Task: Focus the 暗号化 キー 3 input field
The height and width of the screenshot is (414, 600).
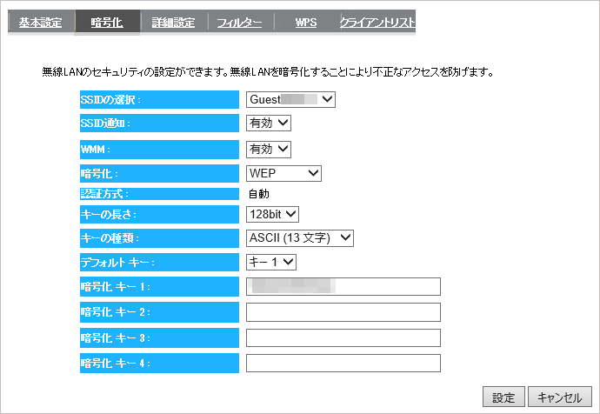Action: click(343, 337)
